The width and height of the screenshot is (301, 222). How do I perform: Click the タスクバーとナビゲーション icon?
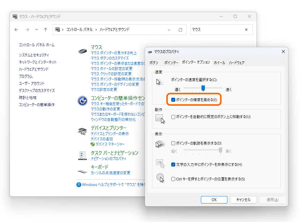(82, 155)
